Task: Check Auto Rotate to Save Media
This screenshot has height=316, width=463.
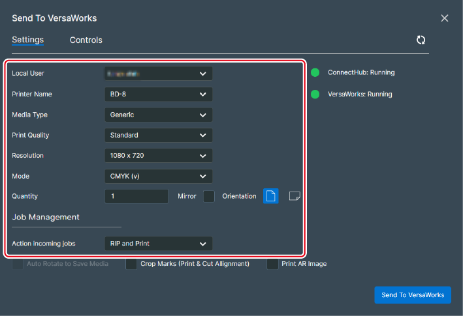Action: click(18, 264)
